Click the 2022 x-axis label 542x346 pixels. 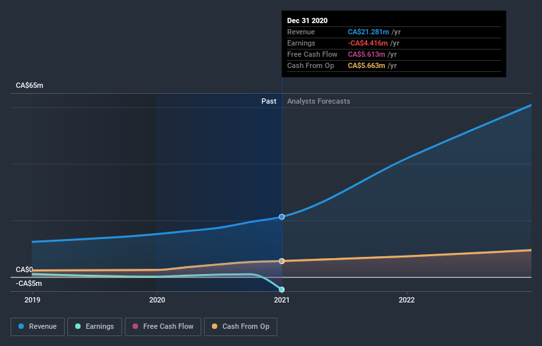(x=407, y=300)
